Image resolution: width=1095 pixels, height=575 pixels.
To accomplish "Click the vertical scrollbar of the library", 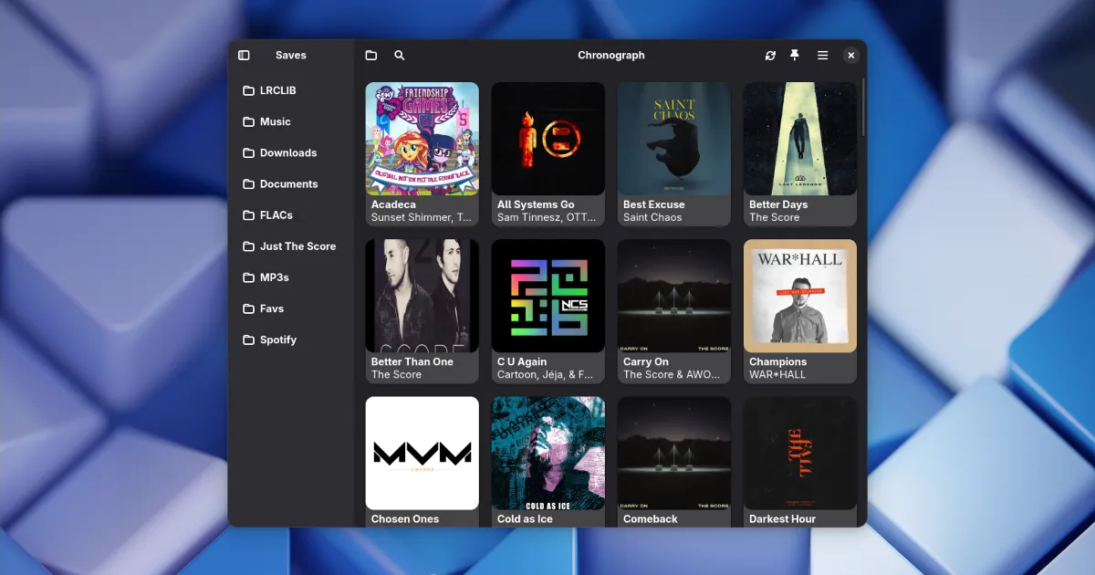I will point(862,108).
